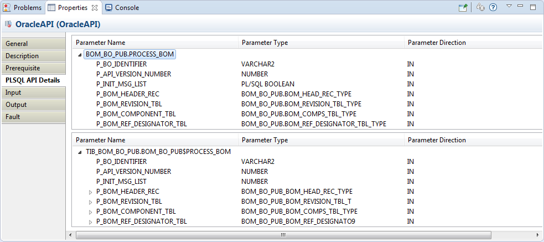
Task: Expand lower P_BOM_COMPONENT_TBL parameter
Action: (x=91, y=212)
